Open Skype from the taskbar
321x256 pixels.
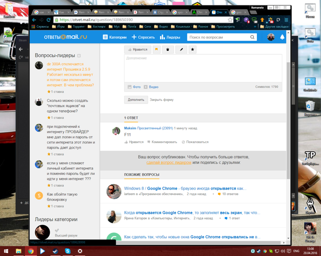[67, 251]
